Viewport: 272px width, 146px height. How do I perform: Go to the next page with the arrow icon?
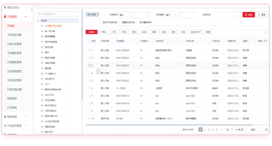(x=232, y=129)
